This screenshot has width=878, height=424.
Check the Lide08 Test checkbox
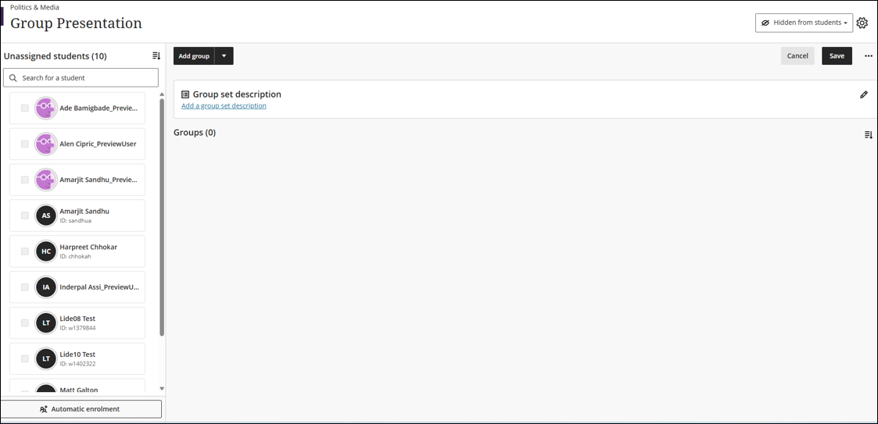coord(25,322)
